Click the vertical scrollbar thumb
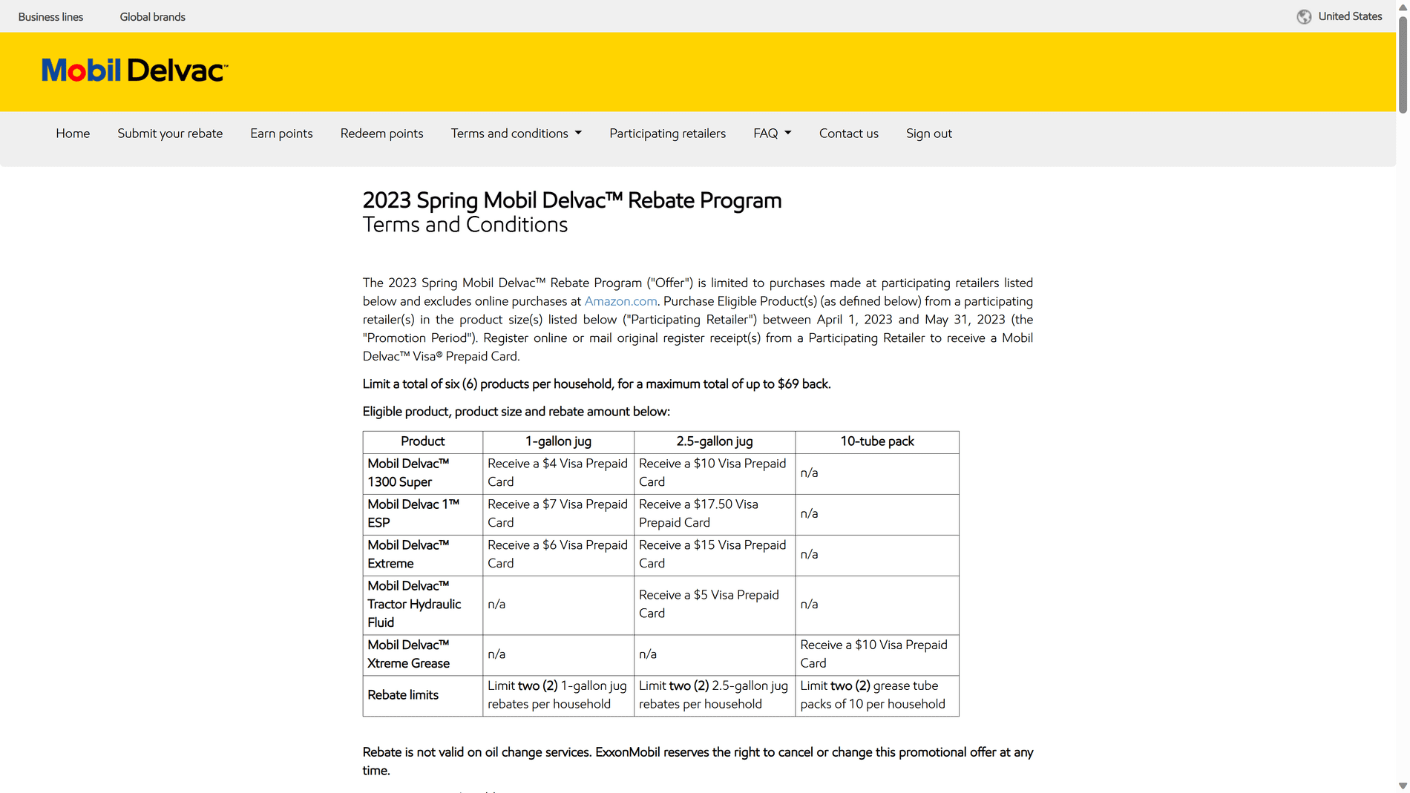Viewport: 1410px width, 793px height. (1403, 64)
